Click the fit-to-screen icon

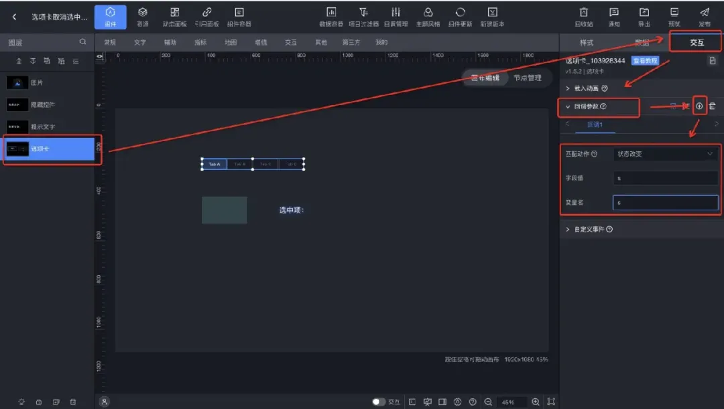click(x=551, y=402)
